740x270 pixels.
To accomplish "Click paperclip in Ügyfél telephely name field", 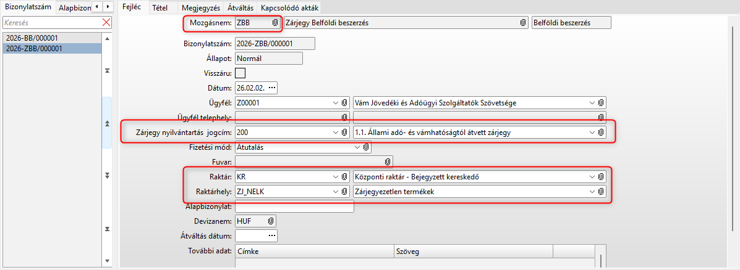I will tap(601, 117).
